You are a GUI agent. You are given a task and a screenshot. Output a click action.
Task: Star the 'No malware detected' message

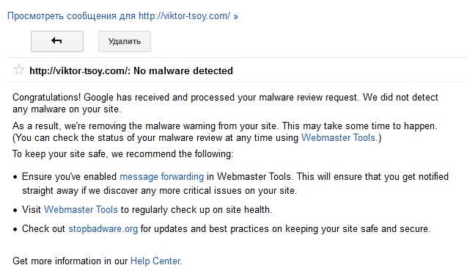[x=19, y=70]
